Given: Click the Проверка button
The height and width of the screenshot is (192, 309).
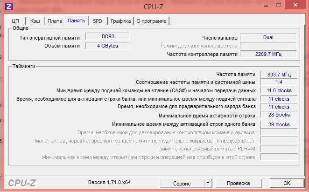Looking at the screenshot, I should click(239, 183).
